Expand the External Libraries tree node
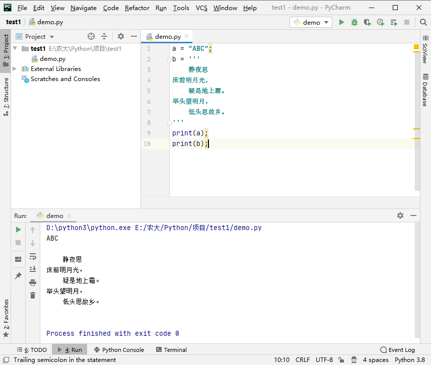 (15, 69)
